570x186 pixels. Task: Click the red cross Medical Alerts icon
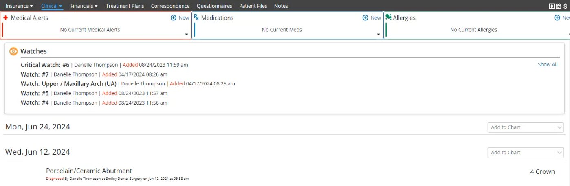point(6,18)
